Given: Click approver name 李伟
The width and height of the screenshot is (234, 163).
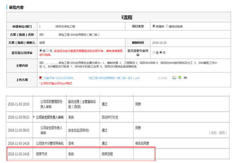Looking at the screenshot, I should [71, 143].
